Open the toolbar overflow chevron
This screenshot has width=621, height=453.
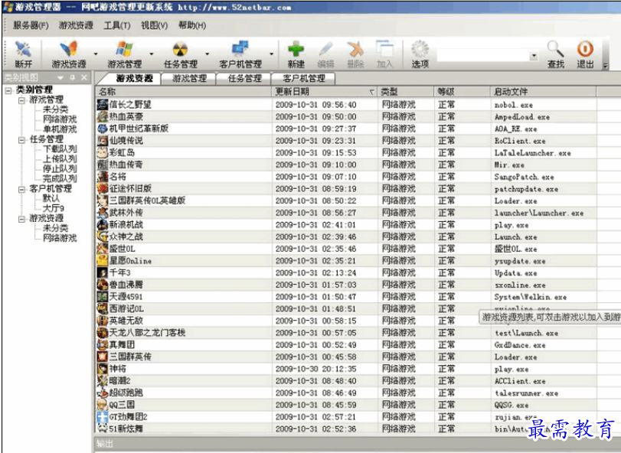click(605, 65)
